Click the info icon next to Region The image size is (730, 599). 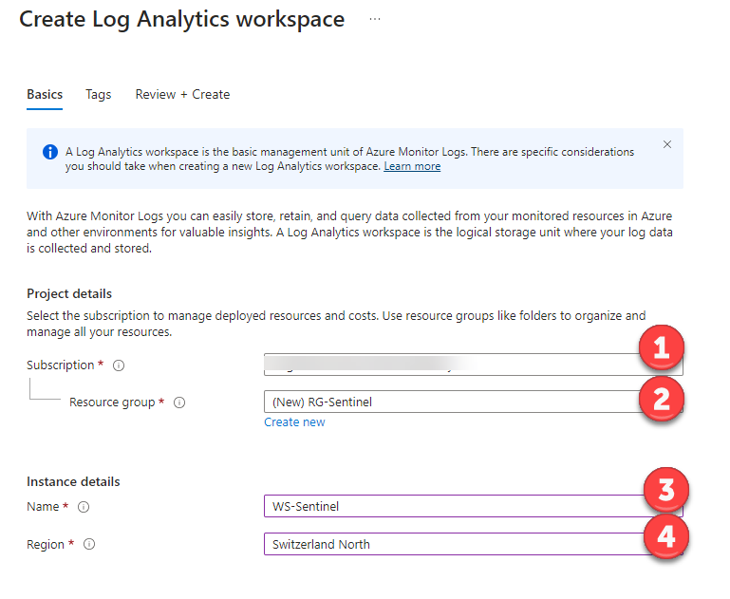89,545
